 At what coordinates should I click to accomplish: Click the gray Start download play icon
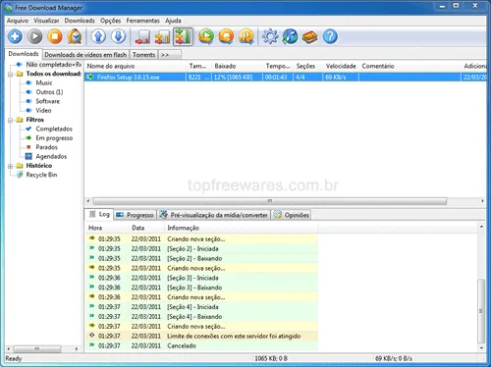click(35, 36)
